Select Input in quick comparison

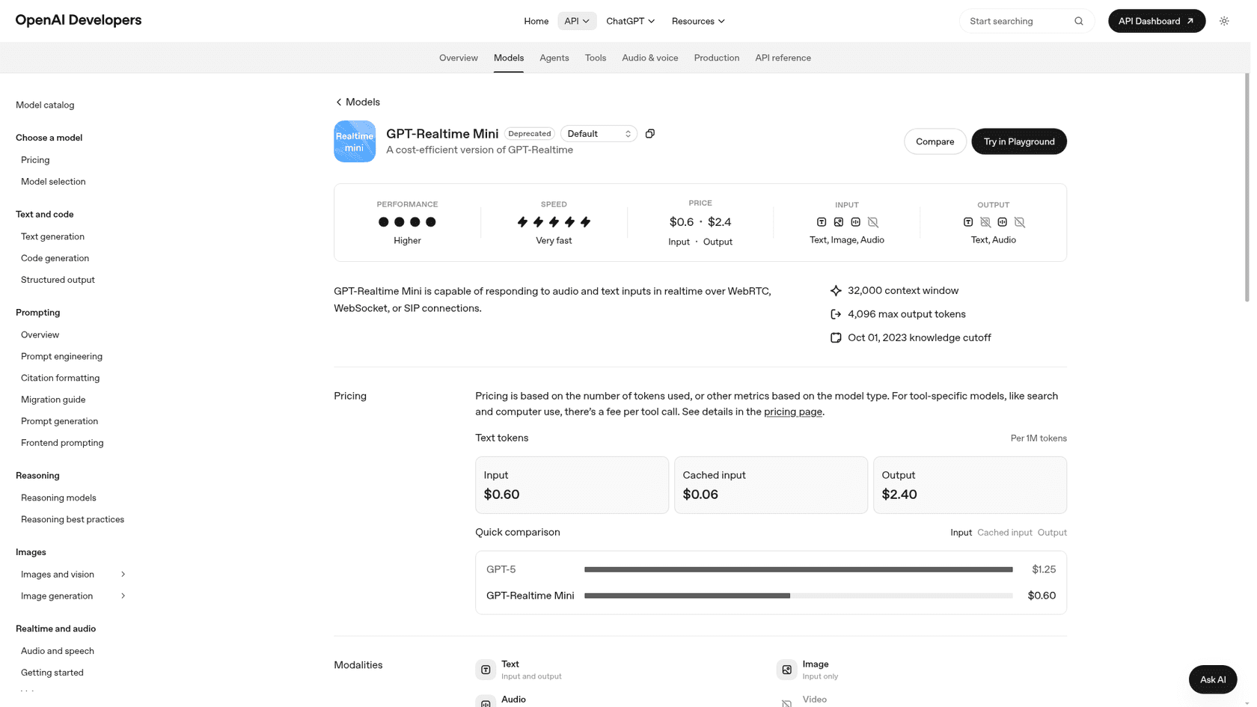tap(961, 533)
